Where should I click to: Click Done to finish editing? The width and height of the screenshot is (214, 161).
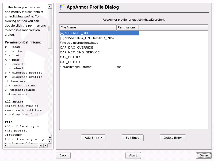[204, 156]
